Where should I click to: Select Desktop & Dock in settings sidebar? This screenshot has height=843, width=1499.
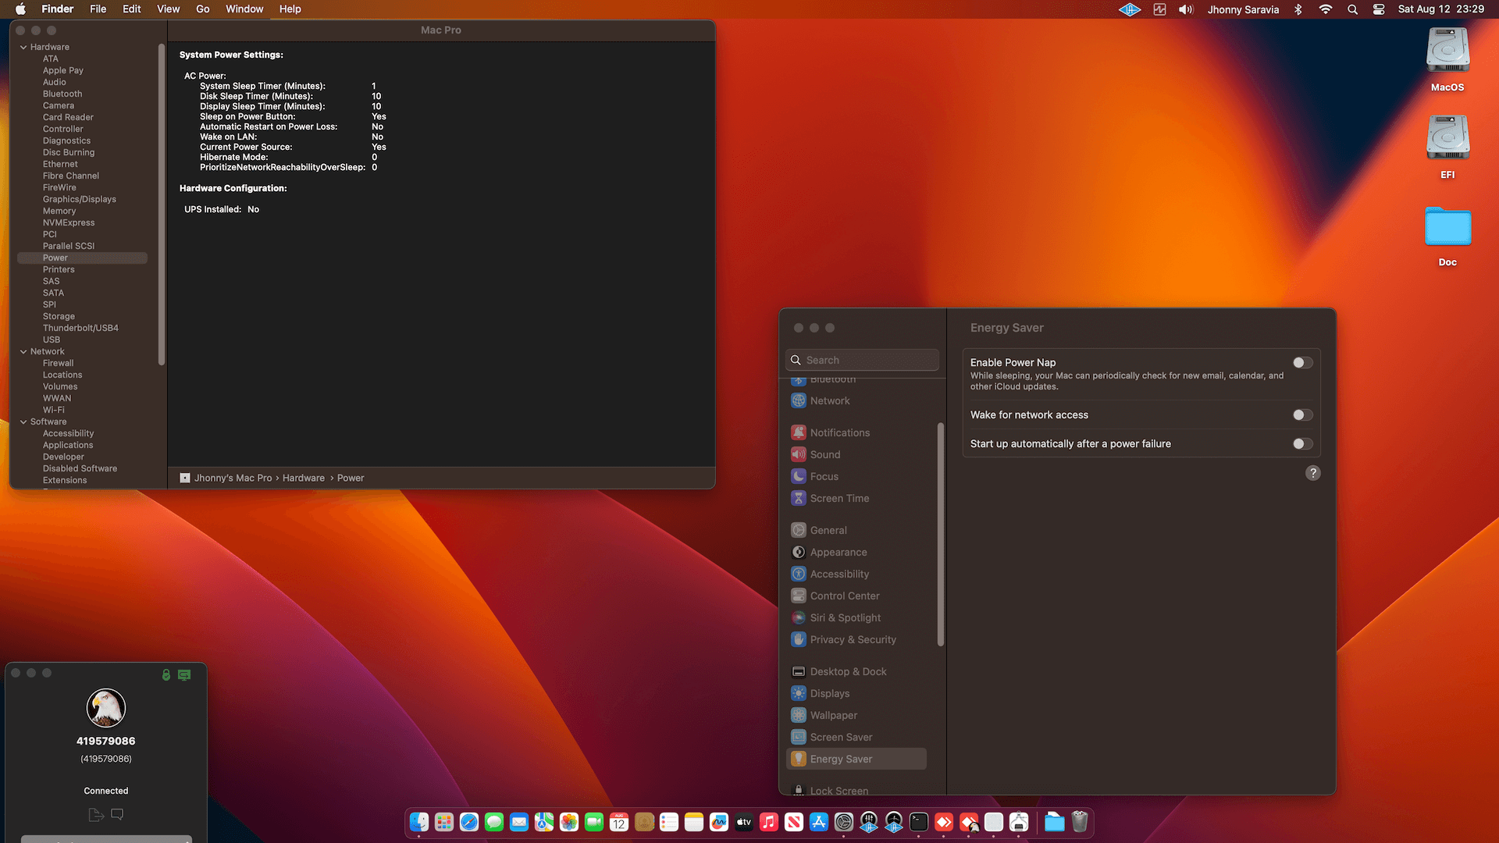(x=856, y=672)
